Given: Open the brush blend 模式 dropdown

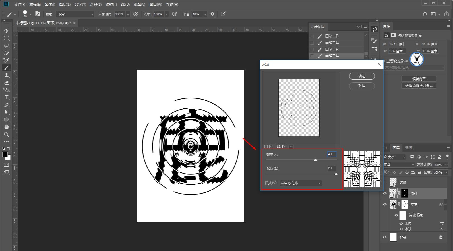Looking at the screenshot, I should point(75,14).
